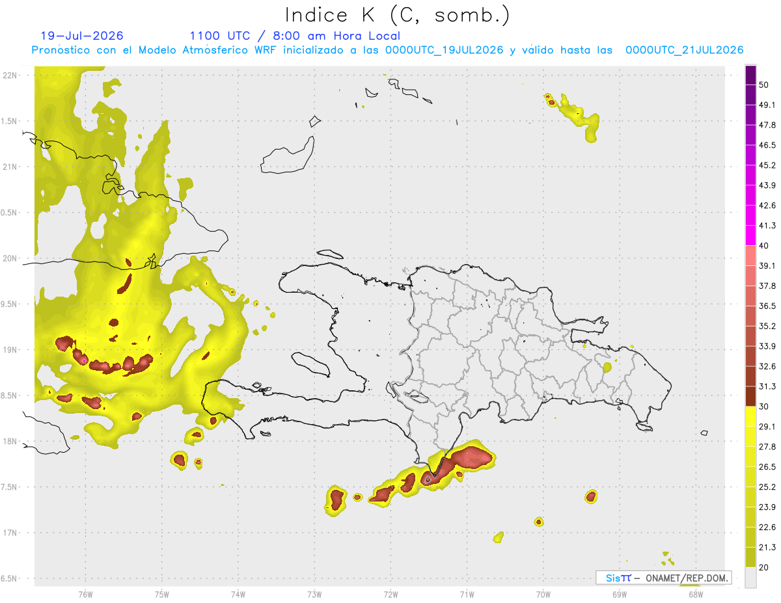781x603 pixels.
Task: Click the colorbar value 43.9
Action: (767, 185)
